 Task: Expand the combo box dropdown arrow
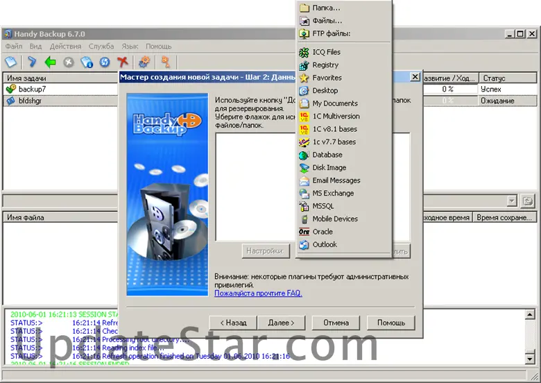pyautogui.click(x=512, y=201)
